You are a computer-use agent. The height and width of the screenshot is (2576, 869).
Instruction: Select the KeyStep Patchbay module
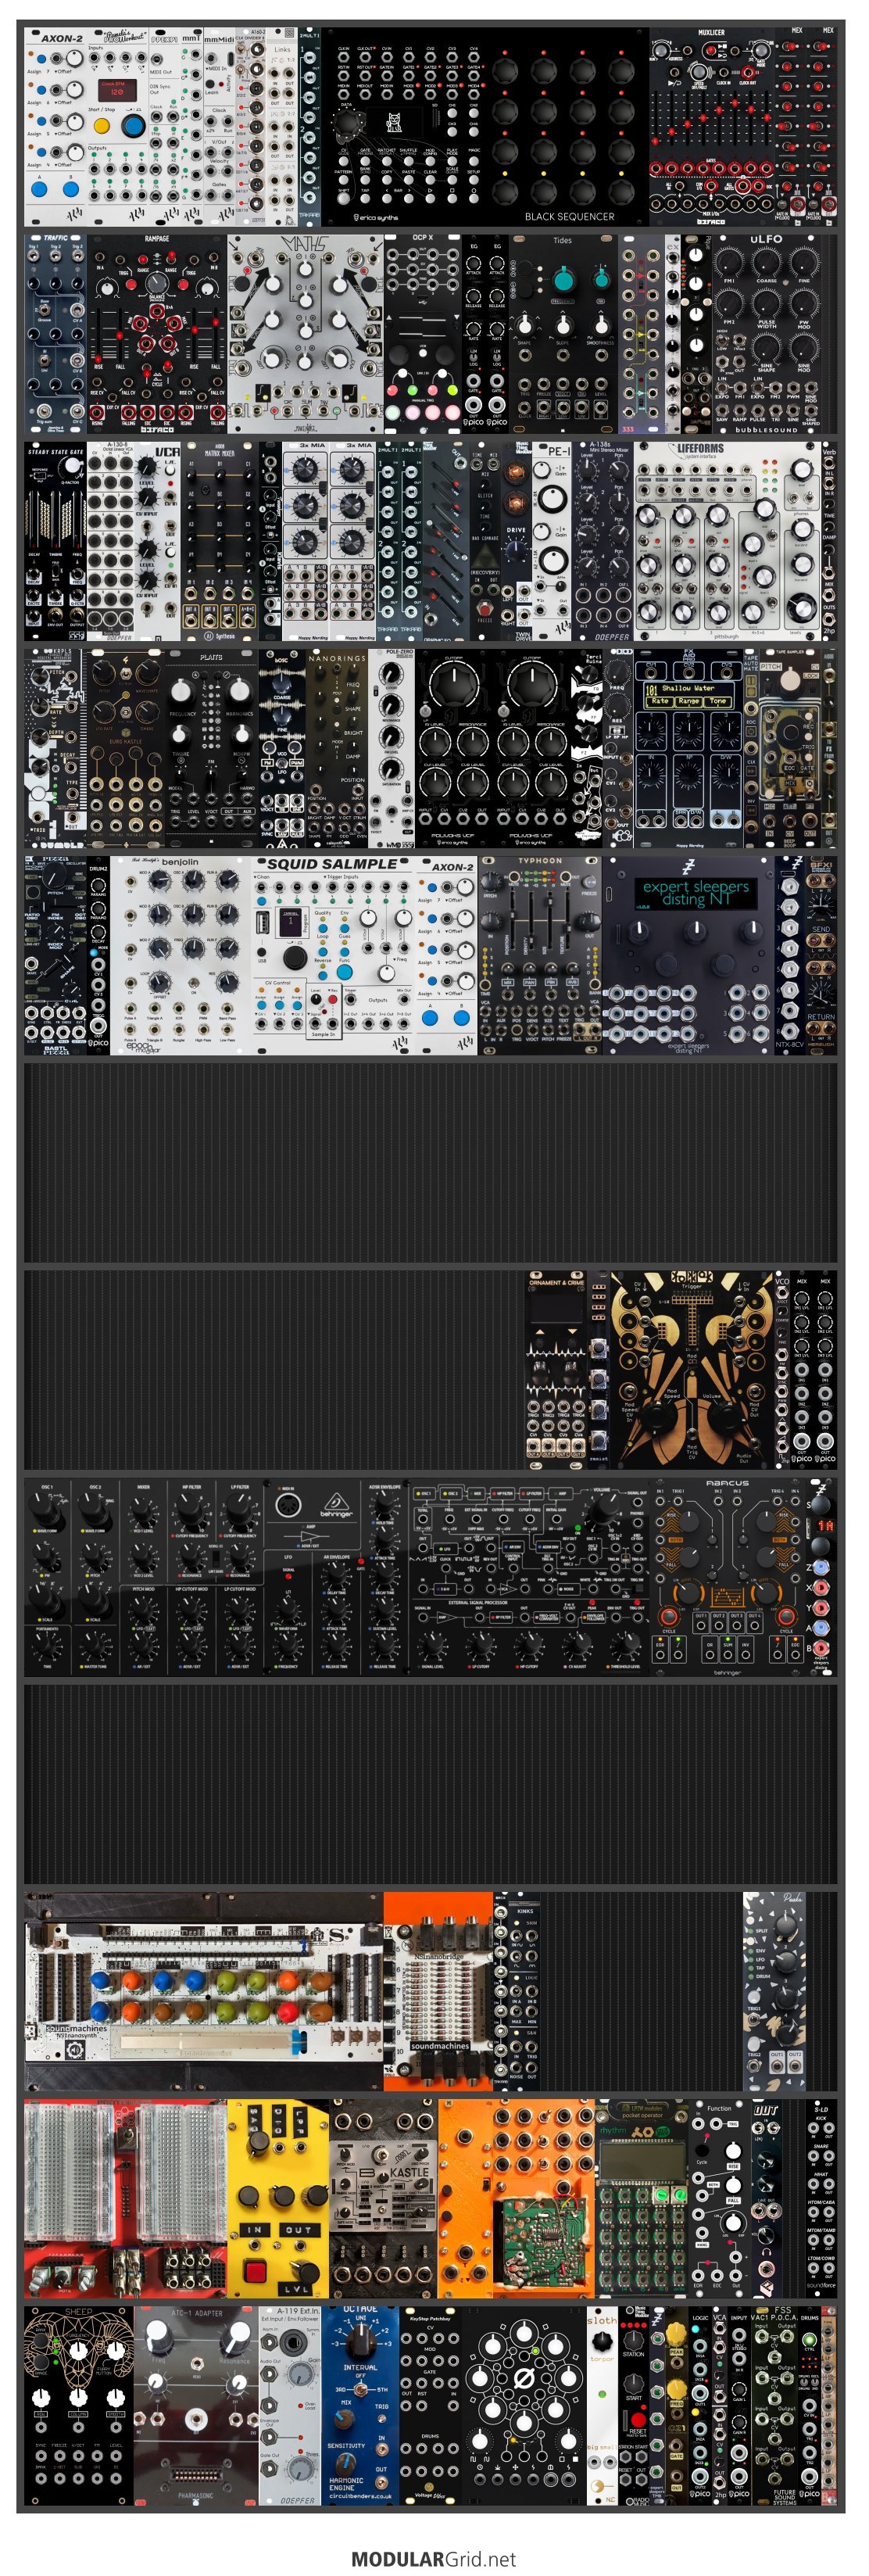[x=430, y=2405]
